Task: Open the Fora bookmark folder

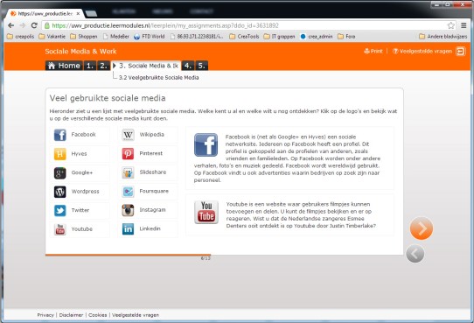Action: (346, 36)
